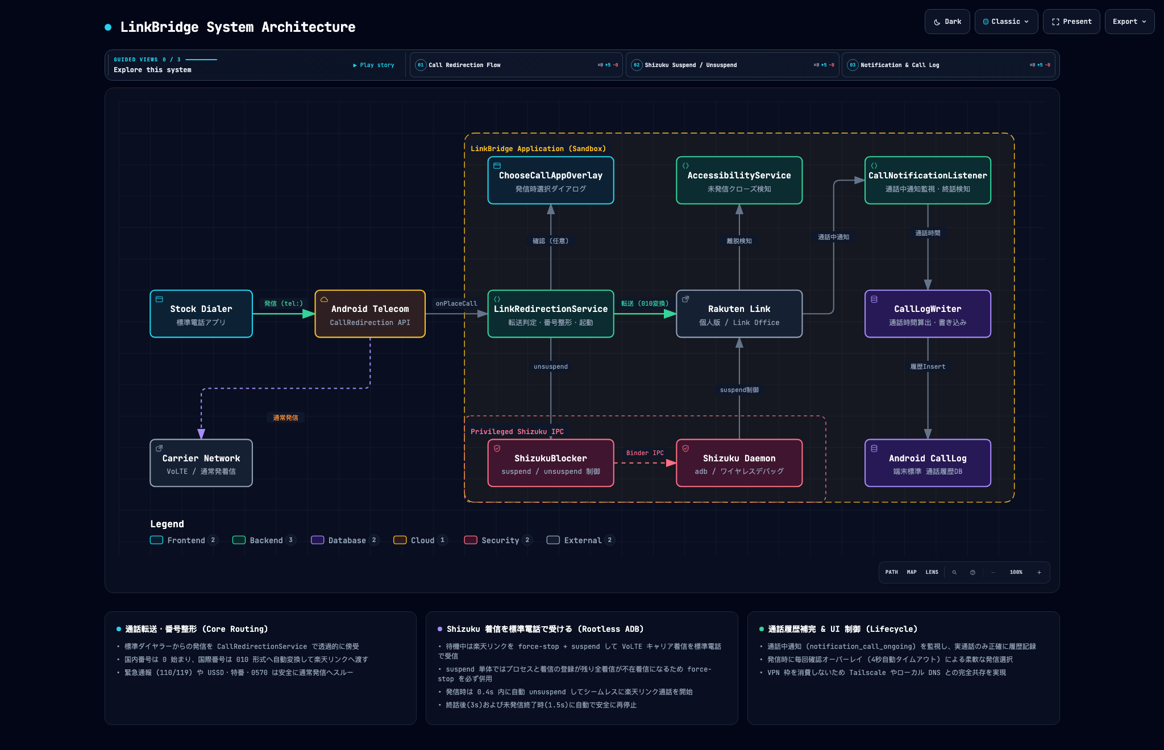Click the cloud icon on Android Telecom node
This screenshot has width=1164, height=750.
click(324, 299)
